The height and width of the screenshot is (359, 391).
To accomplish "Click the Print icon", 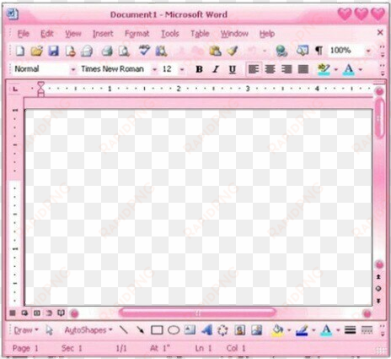I will click(107, 51).
